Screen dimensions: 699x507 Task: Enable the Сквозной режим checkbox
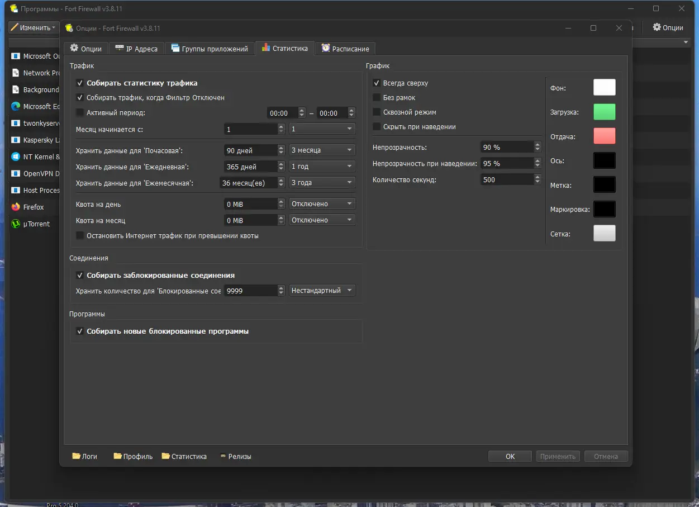(x=377, y=112)
